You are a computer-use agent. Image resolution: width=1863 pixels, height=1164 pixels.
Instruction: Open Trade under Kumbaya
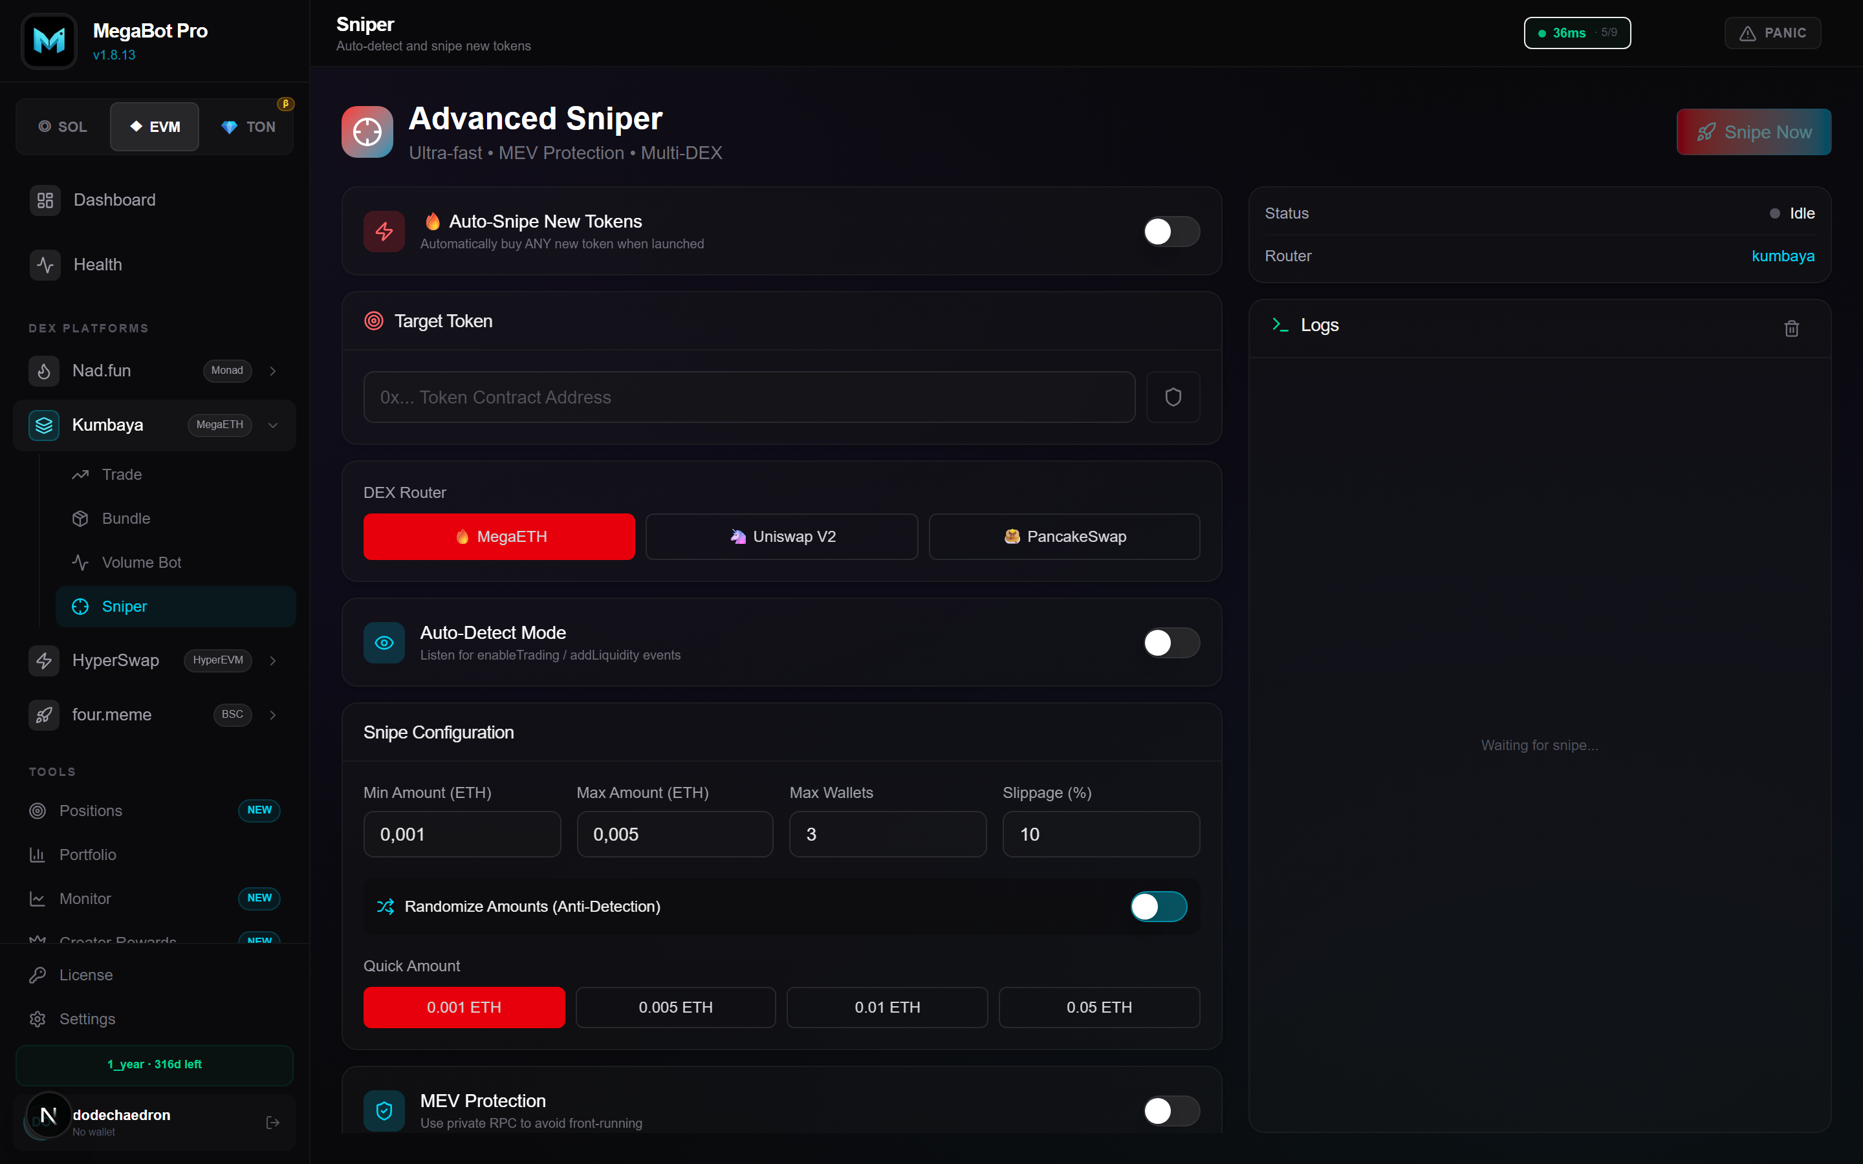[175, 475]
